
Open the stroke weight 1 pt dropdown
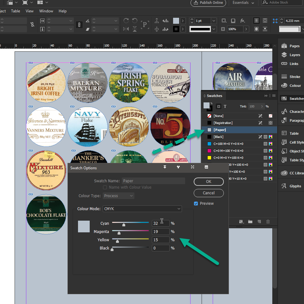(x=214, y=21)
